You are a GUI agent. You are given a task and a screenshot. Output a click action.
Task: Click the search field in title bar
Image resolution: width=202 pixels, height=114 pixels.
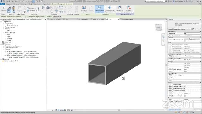(x=155, y=1)
